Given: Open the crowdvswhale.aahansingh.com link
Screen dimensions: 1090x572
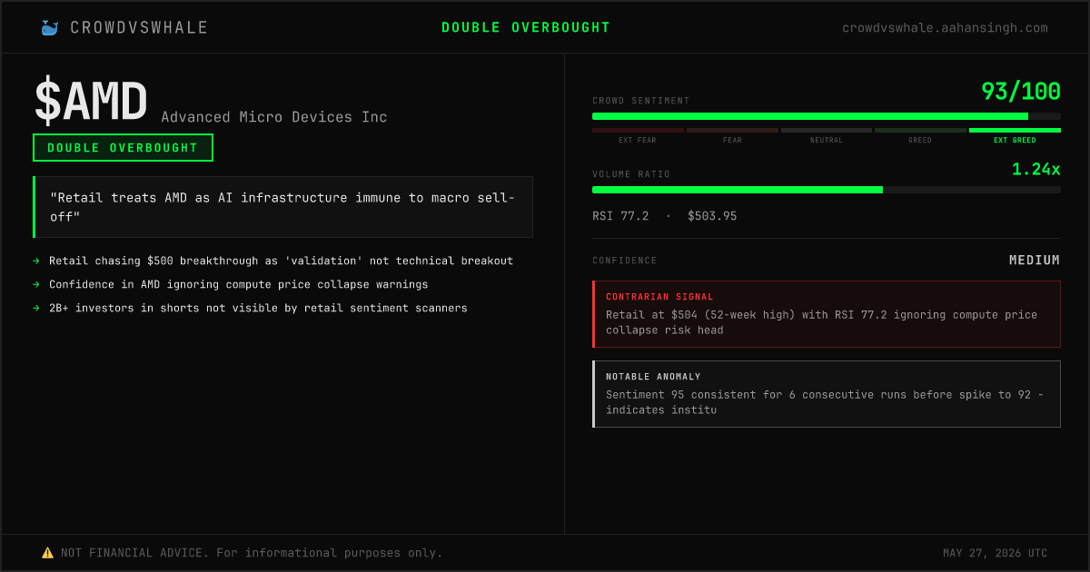Looking at the screenshot, I should [x=945, y=28].
